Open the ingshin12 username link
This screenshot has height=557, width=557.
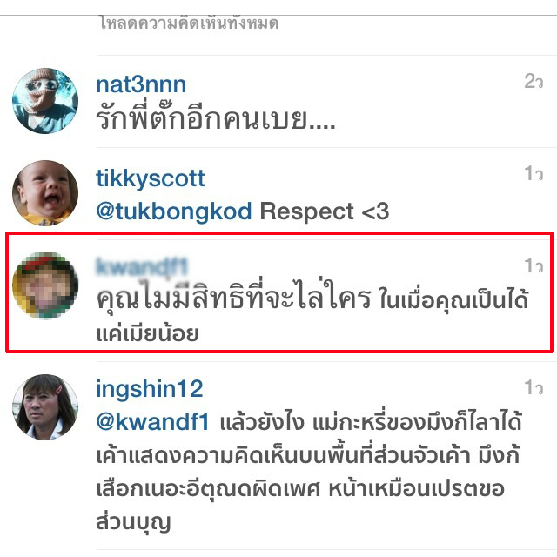point(150,389)
